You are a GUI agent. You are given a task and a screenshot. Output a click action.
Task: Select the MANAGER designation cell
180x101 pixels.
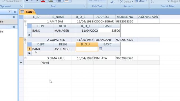point(65,31)
